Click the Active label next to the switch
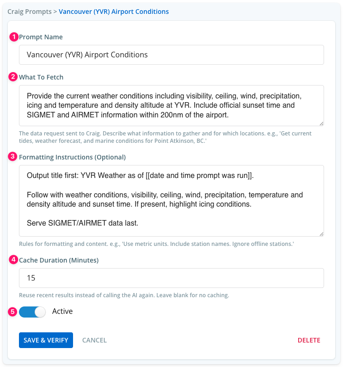The width and height of the screenshot is (343, 367). pos(62,311)
